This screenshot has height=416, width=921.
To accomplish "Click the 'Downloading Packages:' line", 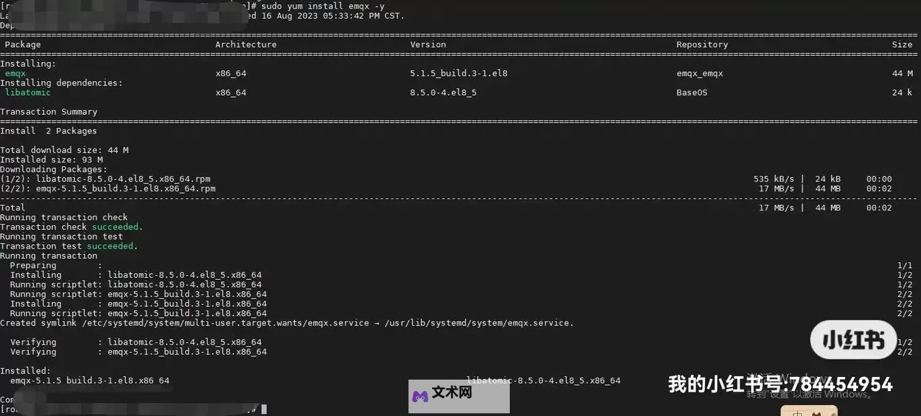I will coord(54,169).
